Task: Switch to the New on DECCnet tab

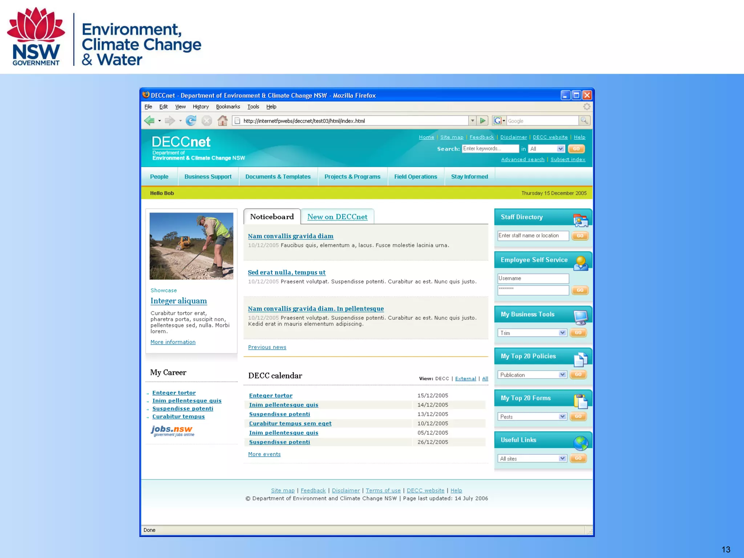Action: click(337, 217)
